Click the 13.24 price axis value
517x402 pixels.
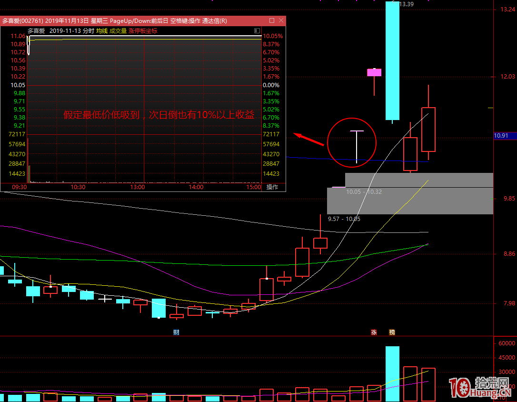[507, 9]
